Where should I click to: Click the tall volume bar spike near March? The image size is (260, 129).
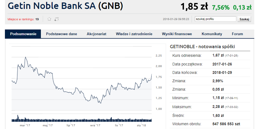click(x=18, y=118)
